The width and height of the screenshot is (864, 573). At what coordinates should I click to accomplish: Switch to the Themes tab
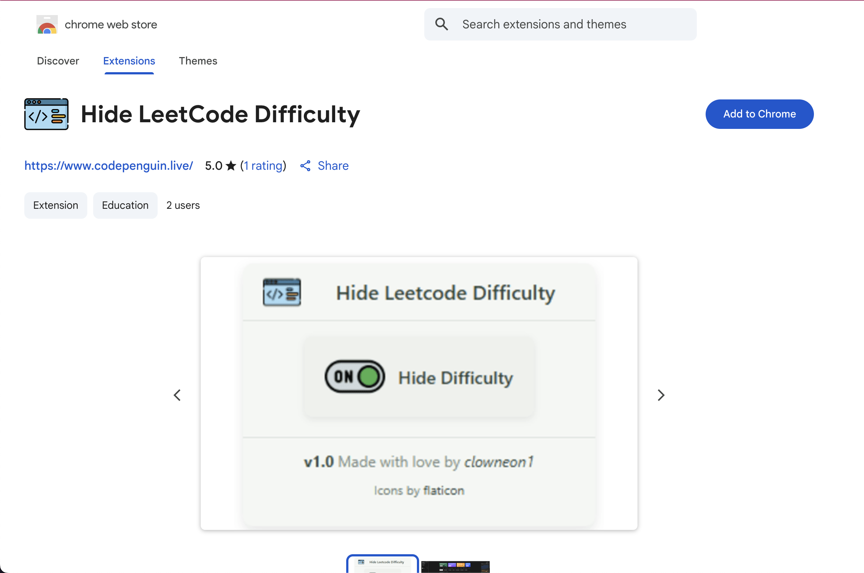198,61
